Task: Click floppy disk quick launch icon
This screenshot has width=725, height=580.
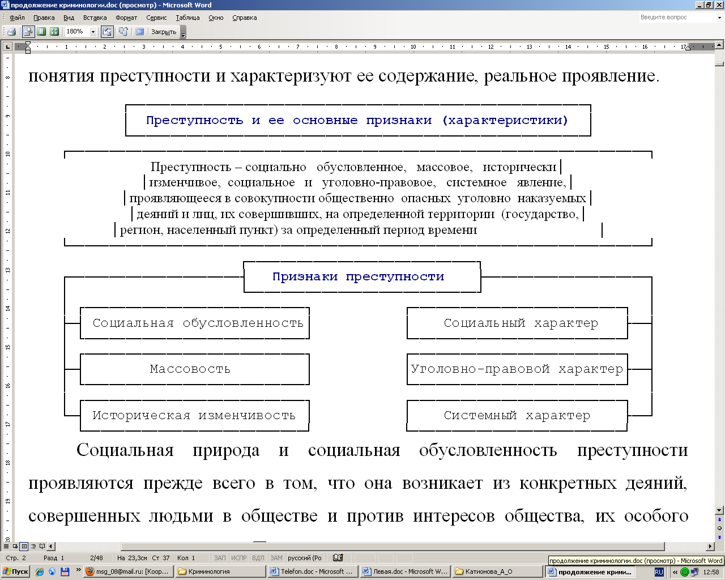Action: click(65, 572)
